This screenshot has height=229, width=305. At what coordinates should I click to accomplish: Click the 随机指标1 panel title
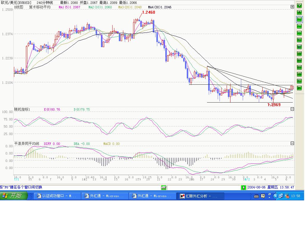pyautogui.click(x=22, y=109)
